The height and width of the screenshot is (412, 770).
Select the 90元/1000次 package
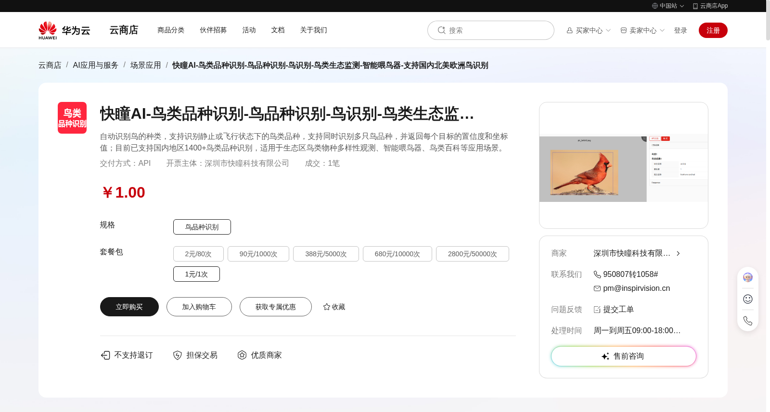(258, 254)
